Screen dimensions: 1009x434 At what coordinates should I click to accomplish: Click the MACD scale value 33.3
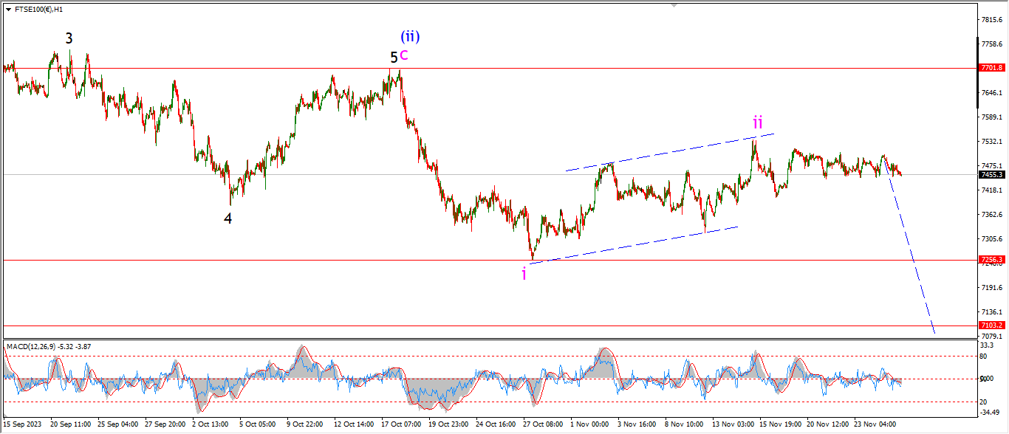pyautogui.click(x=987, y=345)
